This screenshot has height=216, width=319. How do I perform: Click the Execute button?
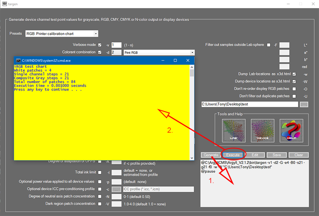point(234,155)
